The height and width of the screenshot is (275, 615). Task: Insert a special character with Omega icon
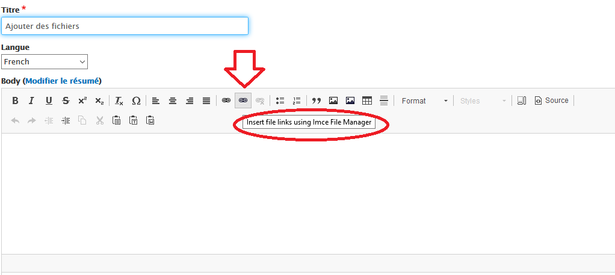click(x=136, y=101)
